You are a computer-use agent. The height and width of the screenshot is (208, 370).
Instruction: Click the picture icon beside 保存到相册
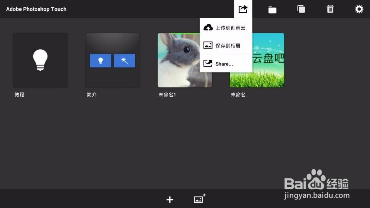pos(208,45)
